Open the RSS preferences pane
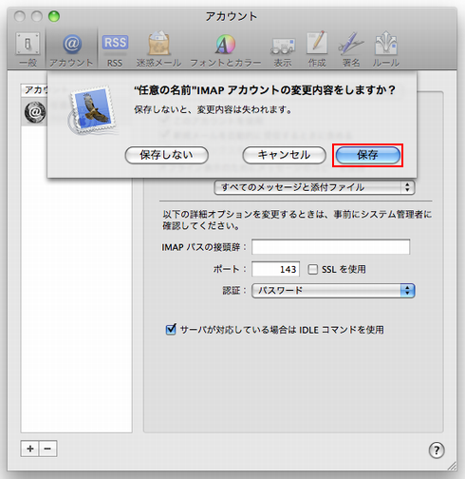The height and width of the screenshot is (479, 465). [x=115, y=49]
